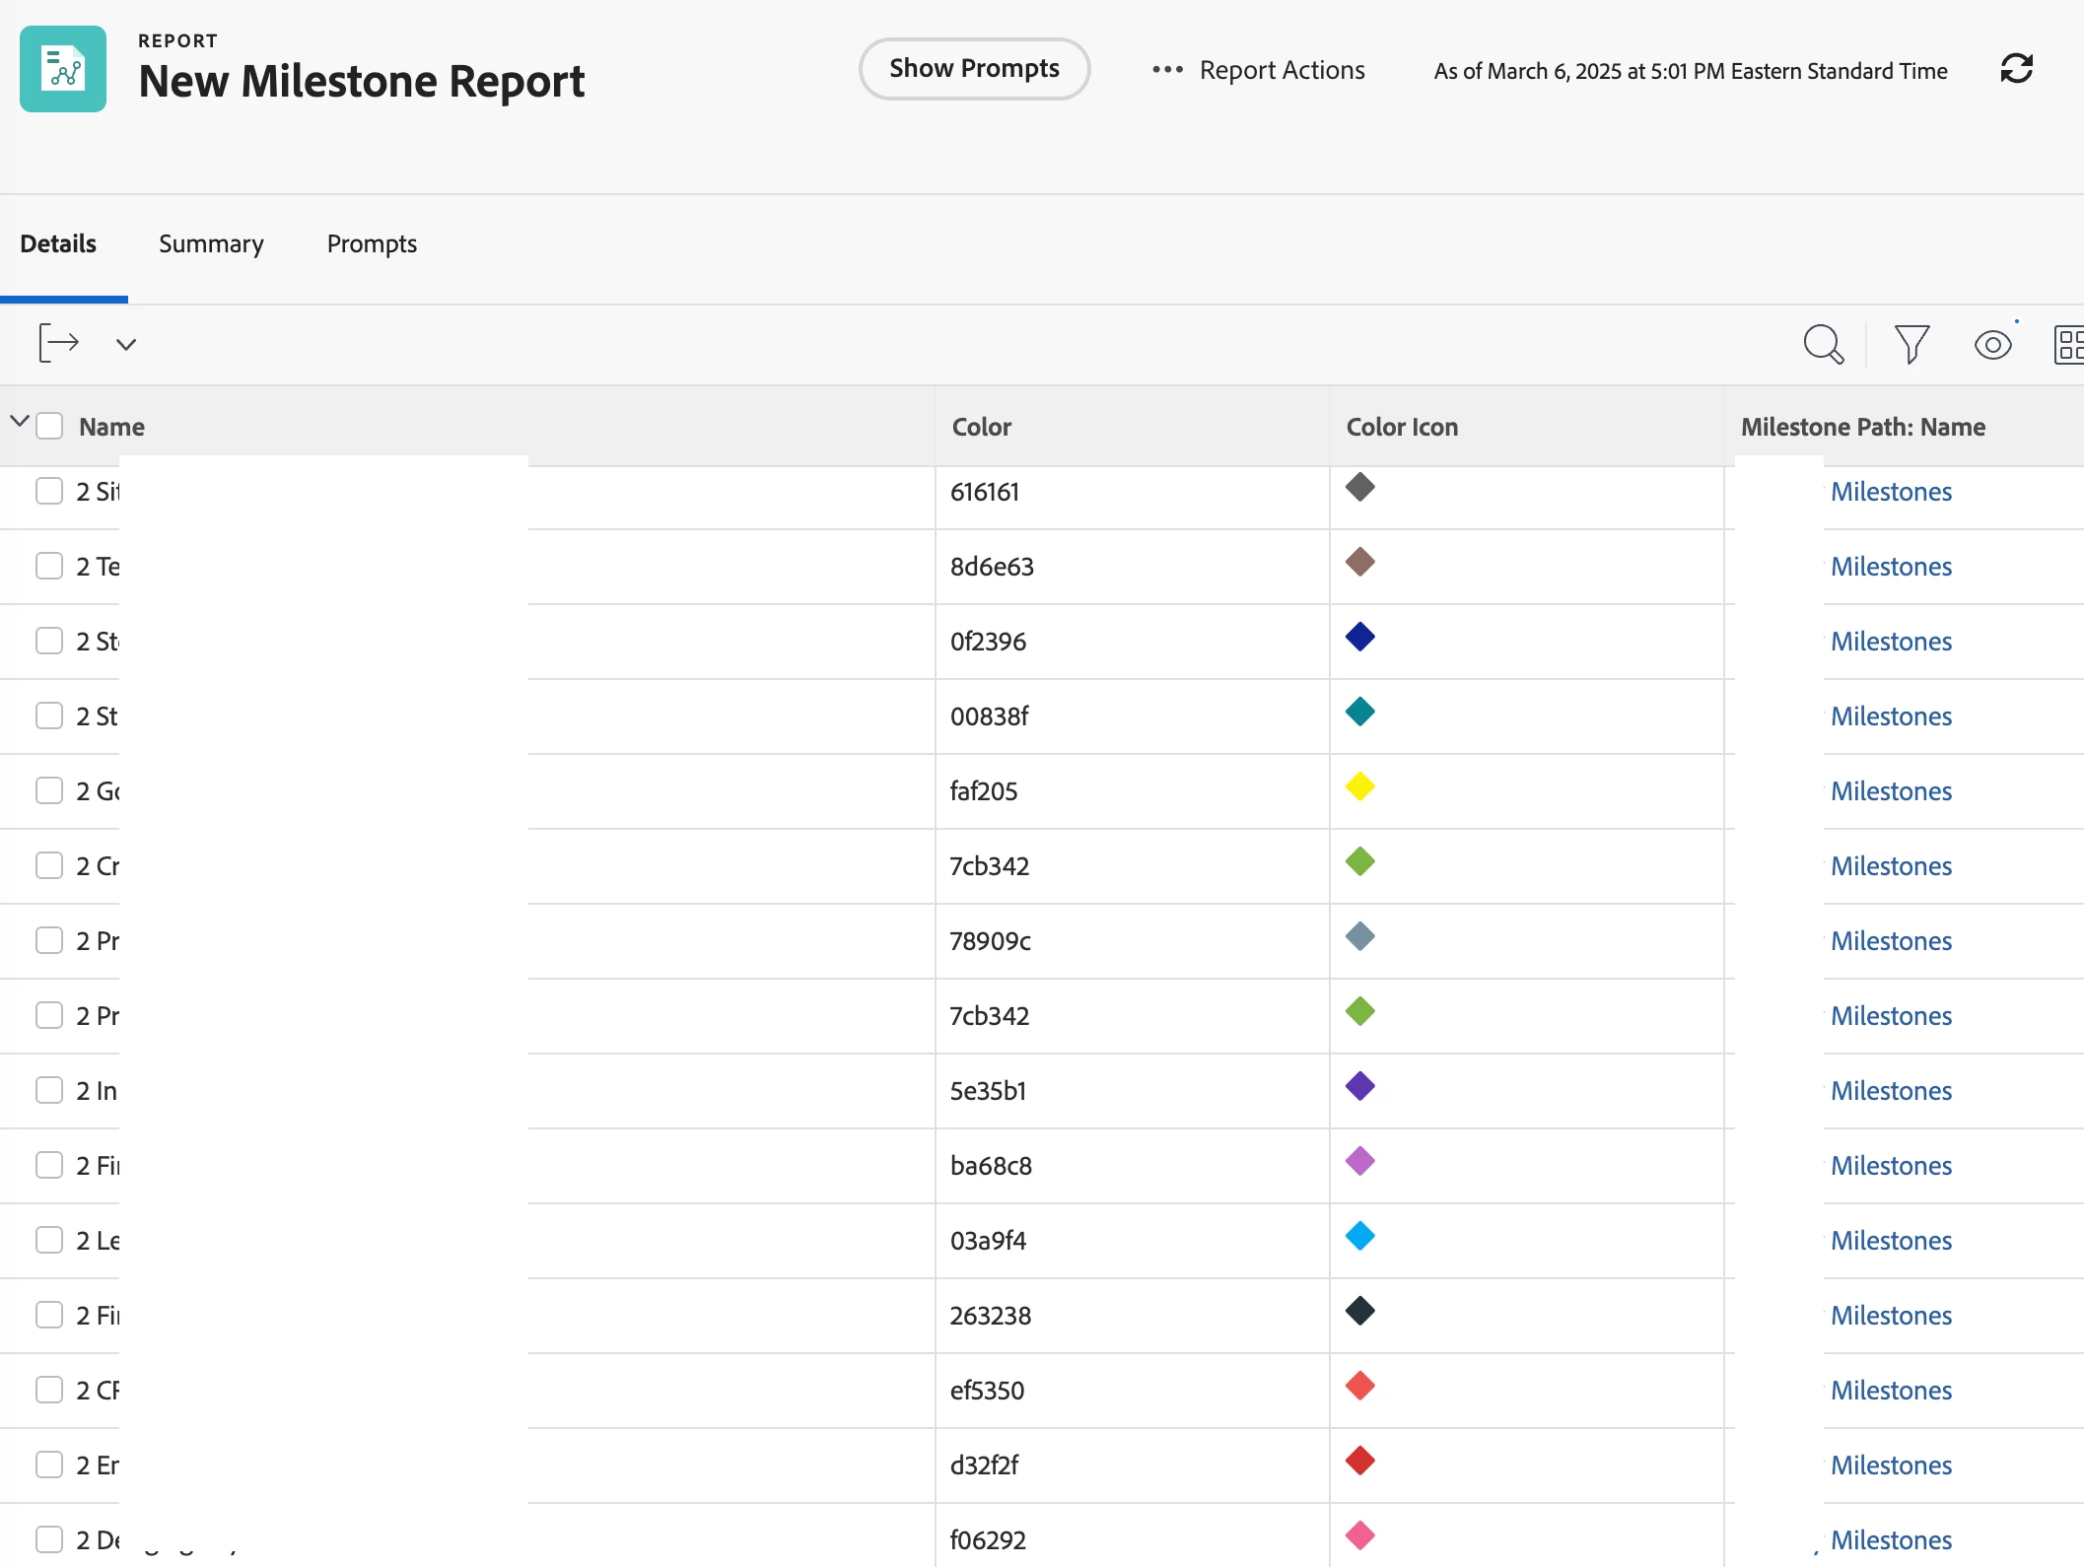Click the Milestone Path: Name column header

pyautogui.click(x=1862, y=427)
